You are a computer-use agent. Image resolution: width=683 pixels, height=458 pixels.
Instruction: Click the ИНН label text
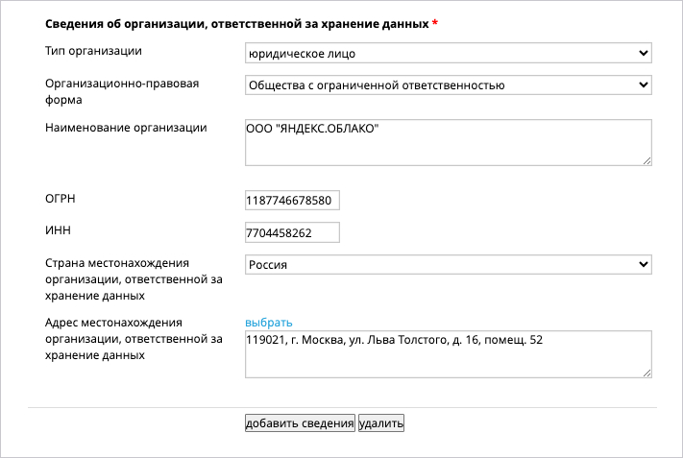click(58, 230)
